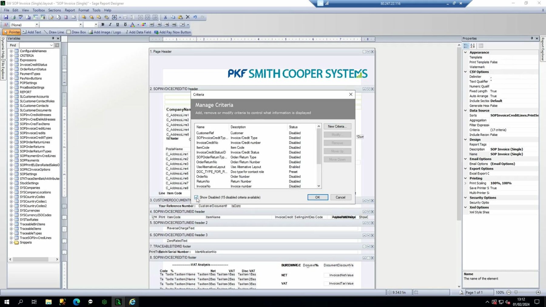Click the New Criteria... button
The height and width of the screenshot is (307, 546).
tap(337, 126)
